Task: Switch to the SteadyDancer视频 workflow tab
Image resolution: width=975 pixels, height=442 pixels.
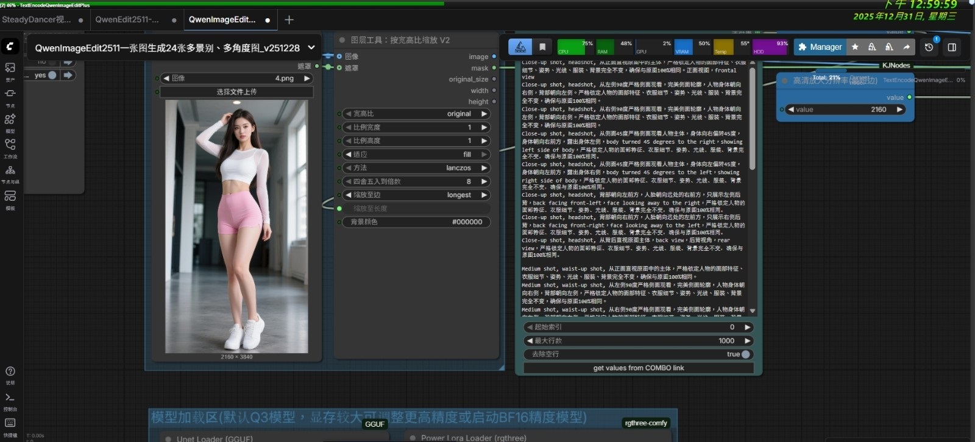Action: point(37,19)
